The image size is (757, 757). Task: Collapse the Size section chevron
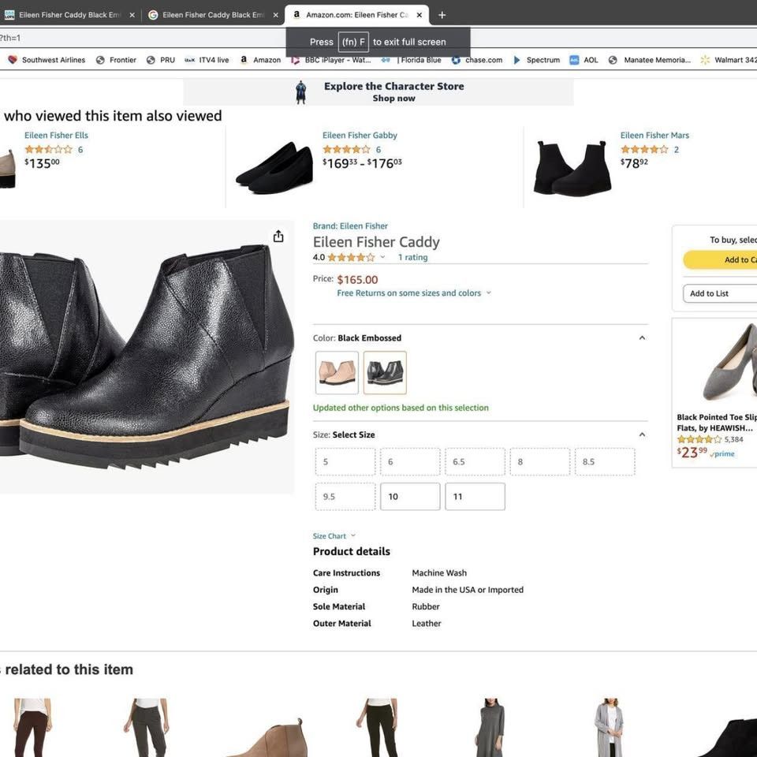click(642, 434)
